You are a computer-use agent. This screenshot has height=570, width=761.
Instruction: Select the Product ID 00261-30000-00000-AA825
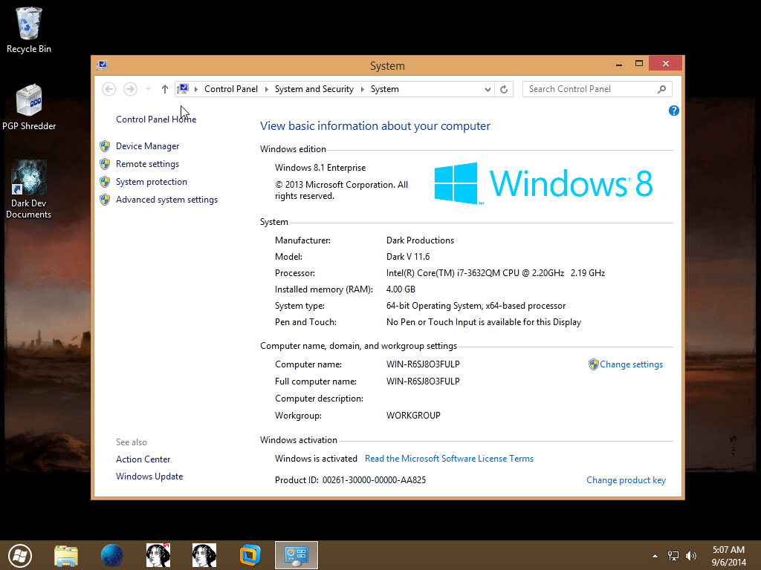[375, 480]
